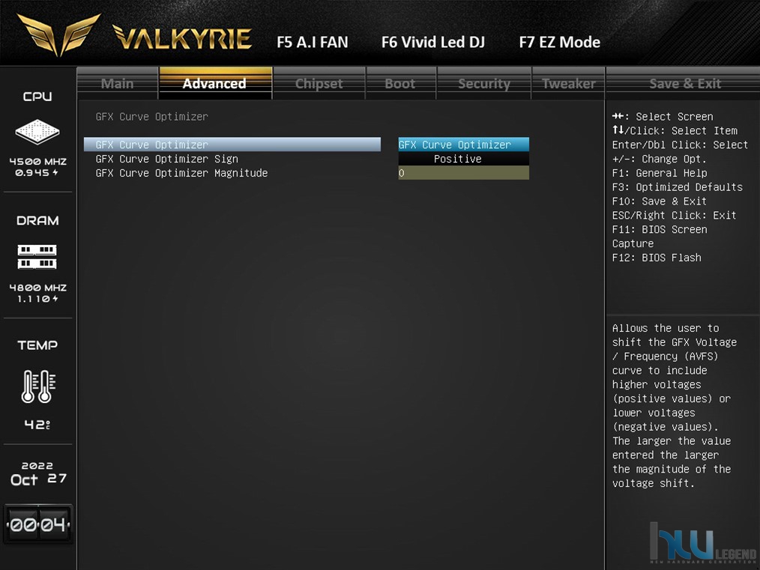
Task: Select the Advanced tab
Action: pos(214,83)
